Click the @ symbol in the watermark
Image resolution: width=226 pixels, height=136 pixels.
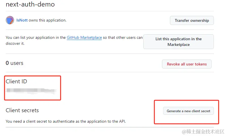click(184, 131)
